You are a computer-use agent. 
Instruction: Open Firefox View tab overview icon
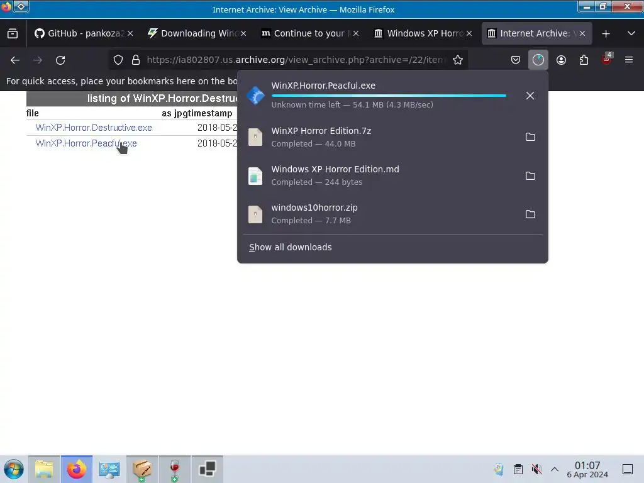click(13, 34)
